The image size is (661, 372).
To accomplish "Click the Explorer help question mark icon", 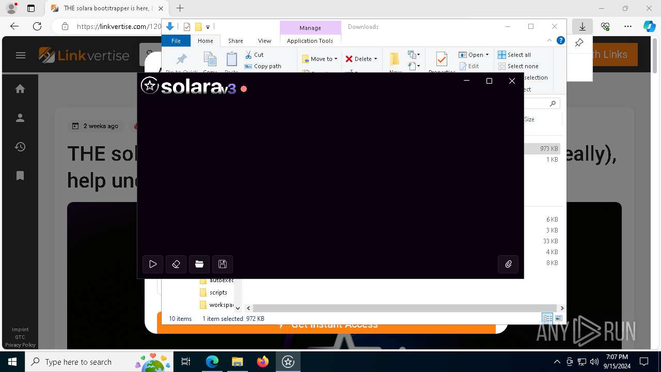I will (560, 40).
